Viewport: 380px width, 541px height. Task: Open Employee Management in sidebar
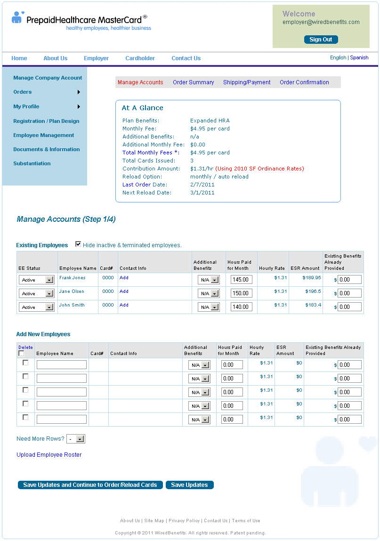tap(44, 135)
